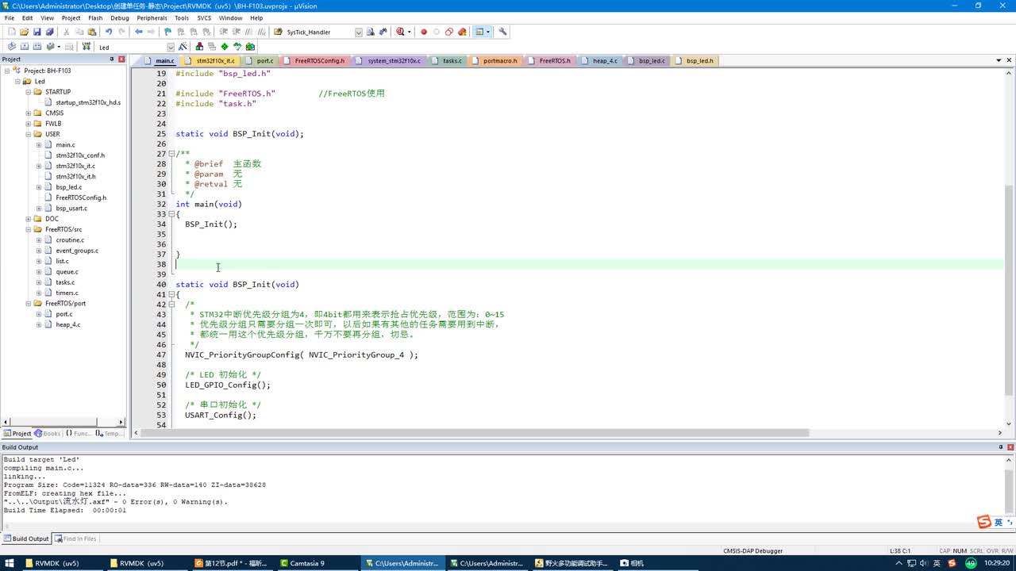Expand the main.c tree node

38,145
